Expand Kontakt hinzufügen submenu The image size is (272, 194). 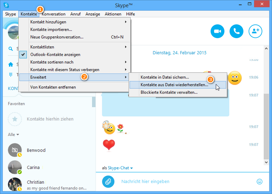74,22
